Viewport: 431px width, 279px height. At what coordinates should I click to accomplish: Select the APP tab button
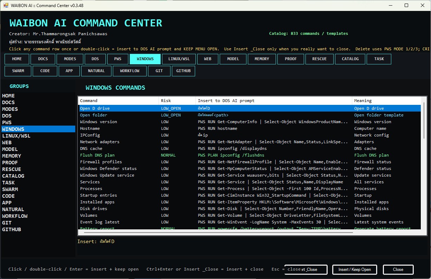(69, 71)
